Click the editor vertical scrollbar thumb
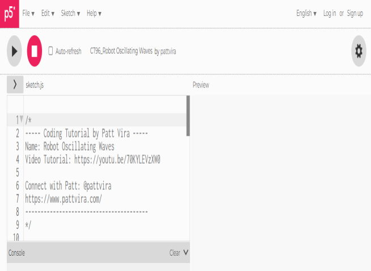This screenshot has height=271, width=371. (x=188, y=115)
